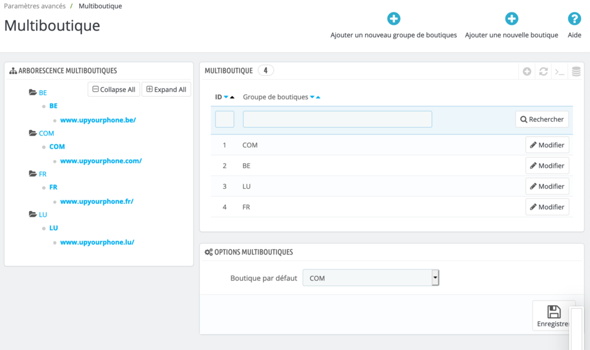Click the count badge showing 4

265,70
